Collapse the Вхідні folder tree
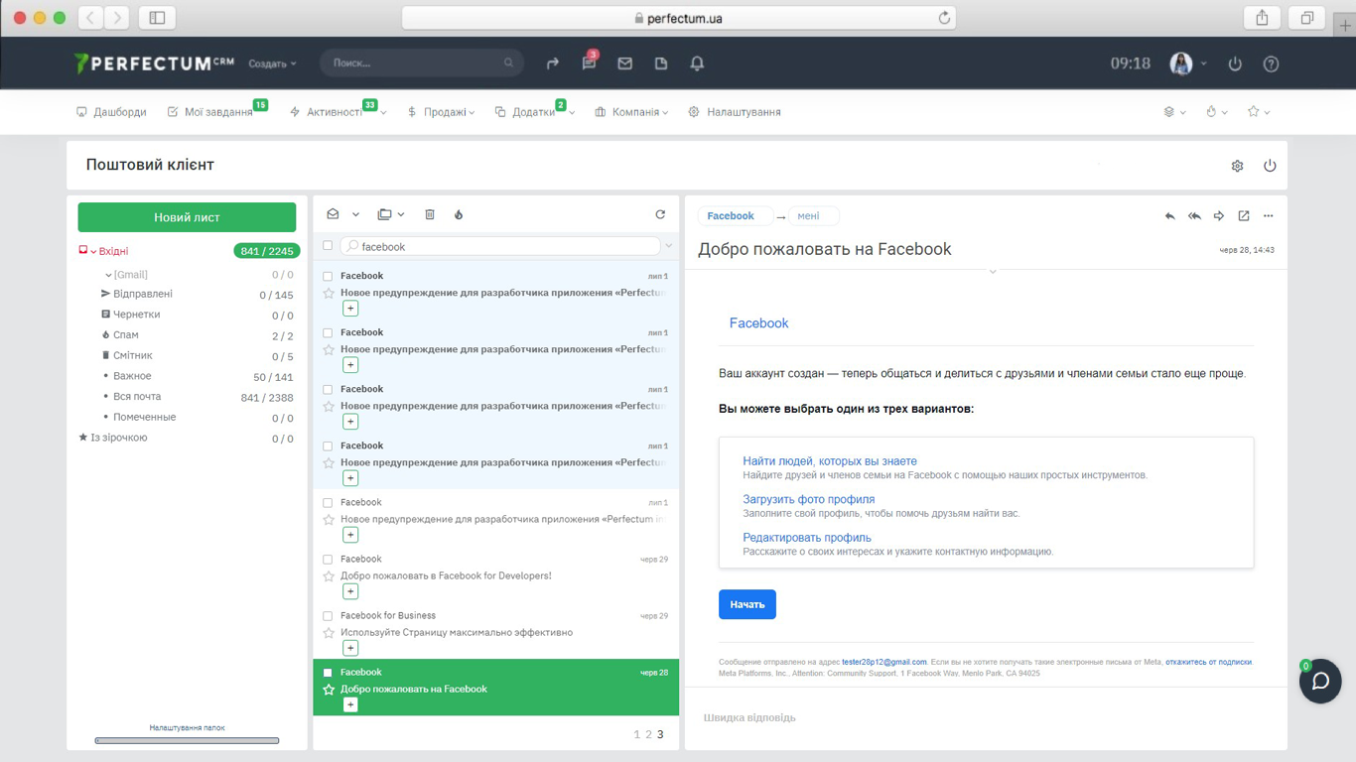The image size is (1356, 762). (x=93, y=252)
